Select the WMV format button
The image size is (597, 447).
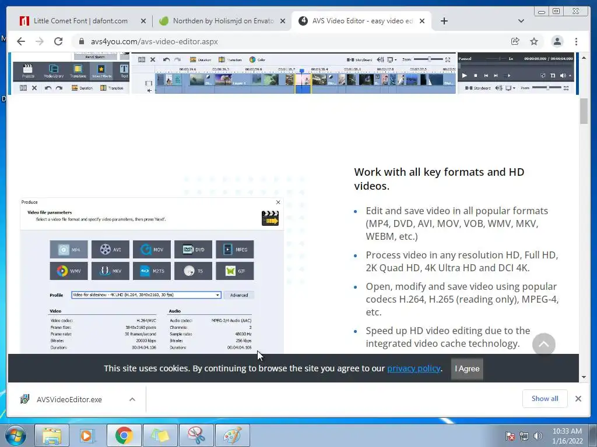[69, 271]
